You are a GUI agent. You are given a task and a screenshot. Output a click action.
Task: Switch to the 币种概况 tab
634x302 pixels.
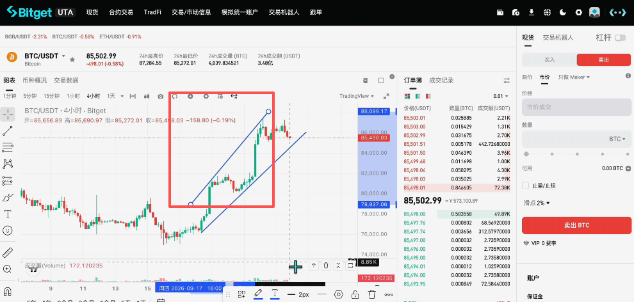(x=35, y=81)
